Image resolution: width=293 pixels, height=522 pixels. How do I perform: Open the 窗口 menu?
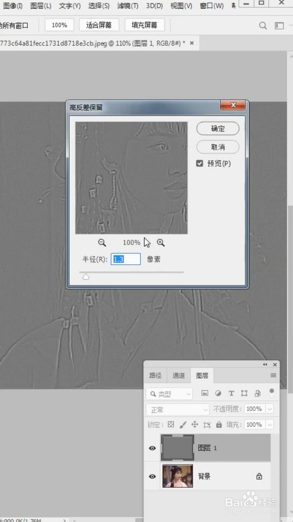click(212, 6)
